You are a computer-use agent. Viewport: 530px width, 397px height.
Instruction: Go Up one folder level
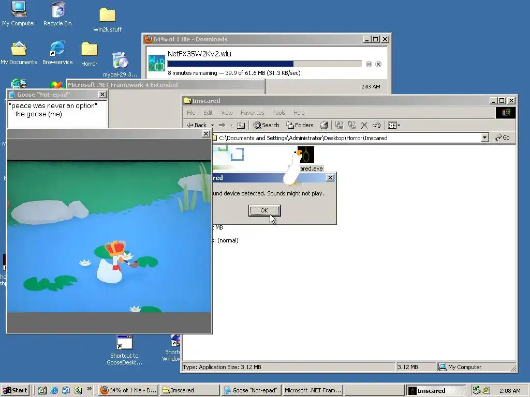241,125
